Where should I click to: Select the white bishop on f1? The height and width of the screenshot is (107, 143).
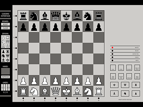tap(77, 91)
